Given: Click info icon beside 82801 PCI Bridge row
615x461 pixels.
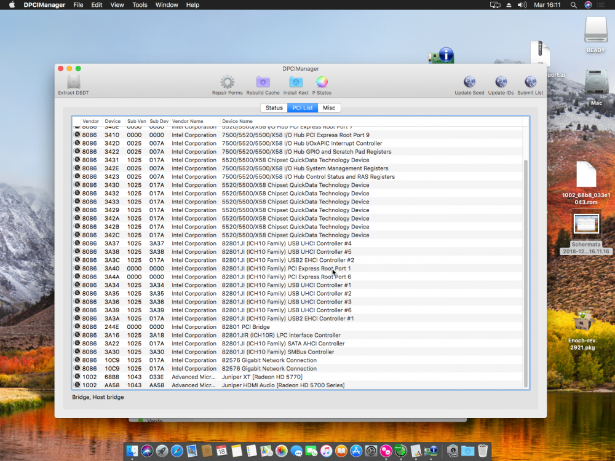Looking at the screenshot, I should point(77,326).
